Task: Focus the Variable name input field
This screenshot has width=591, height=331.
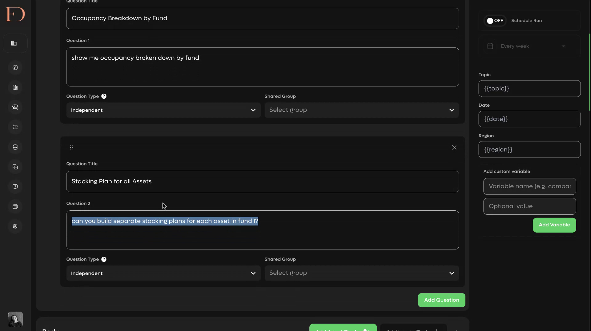Action: tap(529, 186)
